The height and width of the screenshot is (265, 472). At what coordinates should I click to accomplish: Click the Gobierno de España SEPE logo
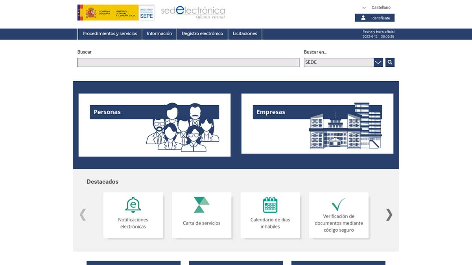click(116, 13)
